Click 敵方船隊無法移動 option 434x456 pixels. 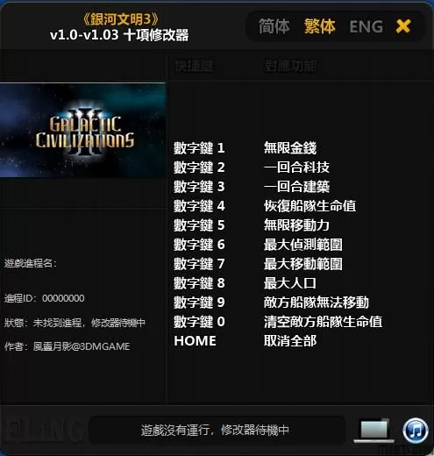tap(316, 303)
